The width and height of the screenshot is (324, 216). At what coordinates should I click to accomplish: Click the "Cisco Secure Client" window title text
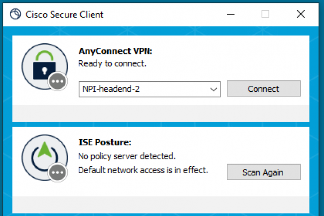pyautogui.click(x=64, y=14)
